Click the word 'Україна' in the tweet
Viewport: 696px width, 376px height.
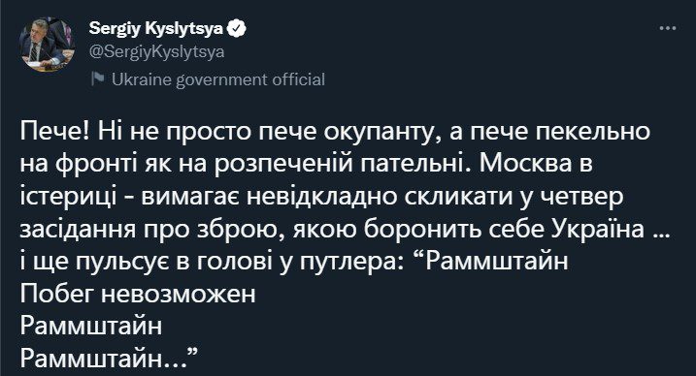[x=598, y=229]
